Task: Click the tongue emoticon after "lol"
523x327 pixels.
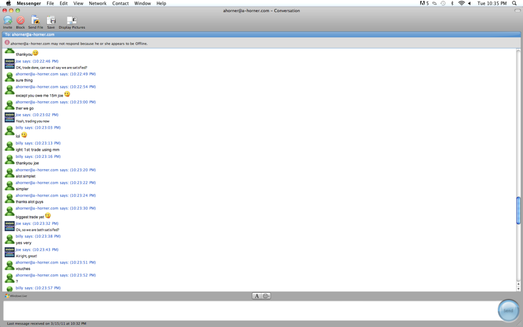Action: [24, 135]
